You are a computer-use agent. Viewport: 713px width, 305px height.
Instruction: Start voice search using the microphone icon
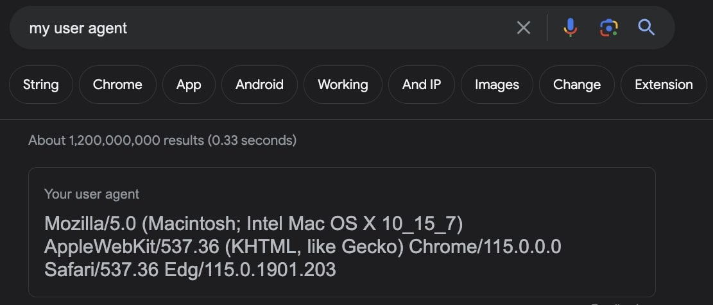pos(570,28)
